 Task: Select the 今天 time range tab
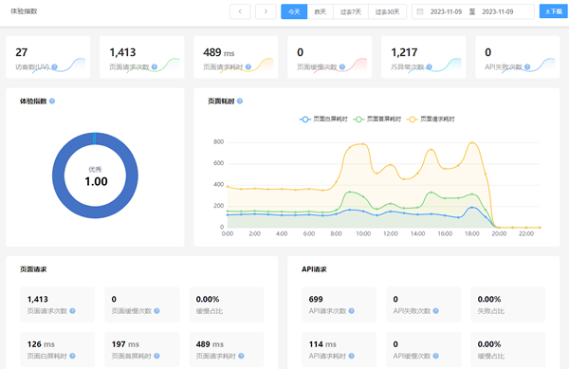tap(294, 11)
